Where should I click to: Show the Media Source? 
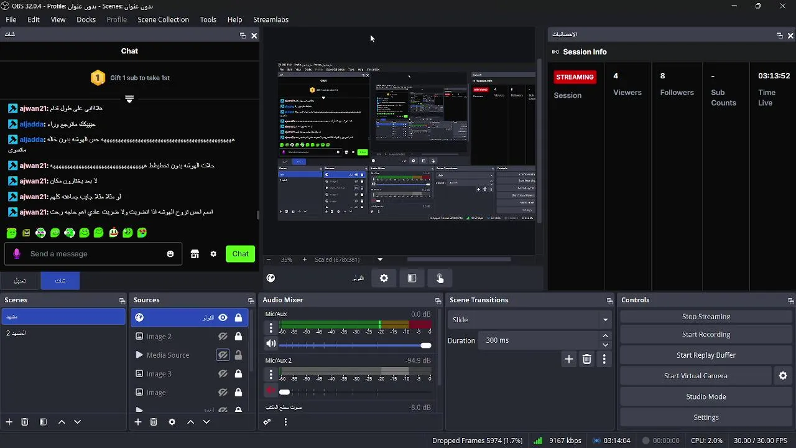(x=223, y=355)
